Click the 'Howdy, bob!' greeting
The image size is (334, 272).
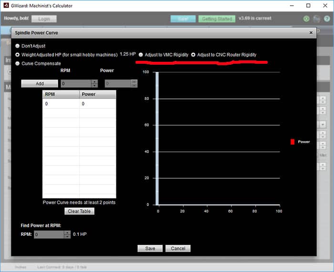pyautogui.click(x=16, y=18)
